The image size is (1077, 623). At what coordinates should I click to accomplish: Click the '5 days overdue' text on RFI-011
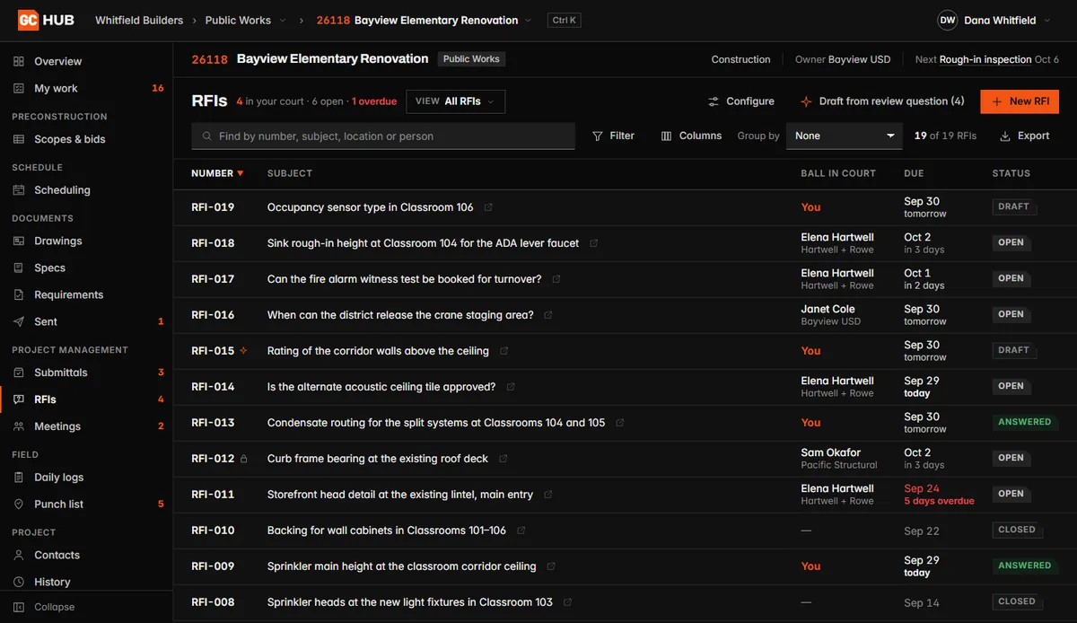pyautogui.click(x=939, y=501)
